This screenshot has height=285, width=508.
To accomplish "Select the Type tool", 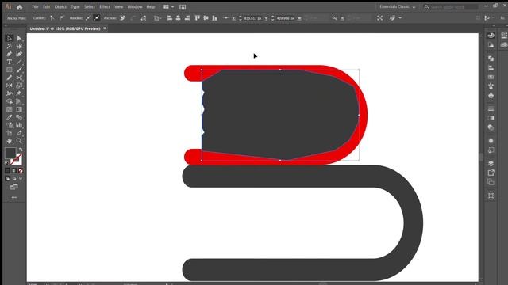I will coord(9,62).
